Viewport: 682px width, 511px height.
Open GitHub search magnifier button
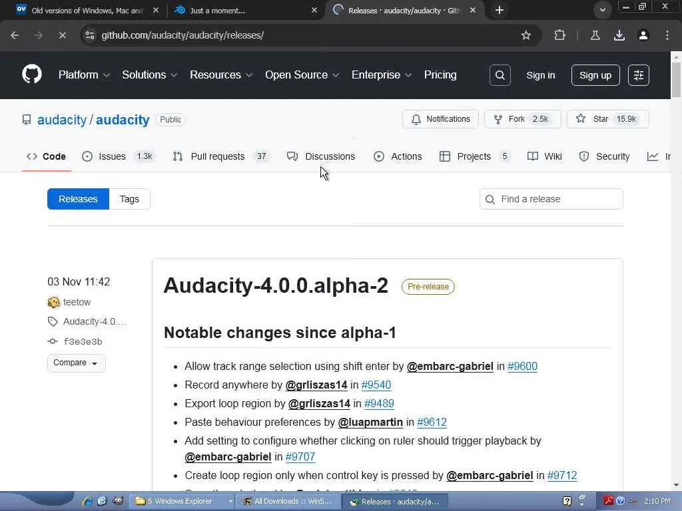click(x=500, y=75)
